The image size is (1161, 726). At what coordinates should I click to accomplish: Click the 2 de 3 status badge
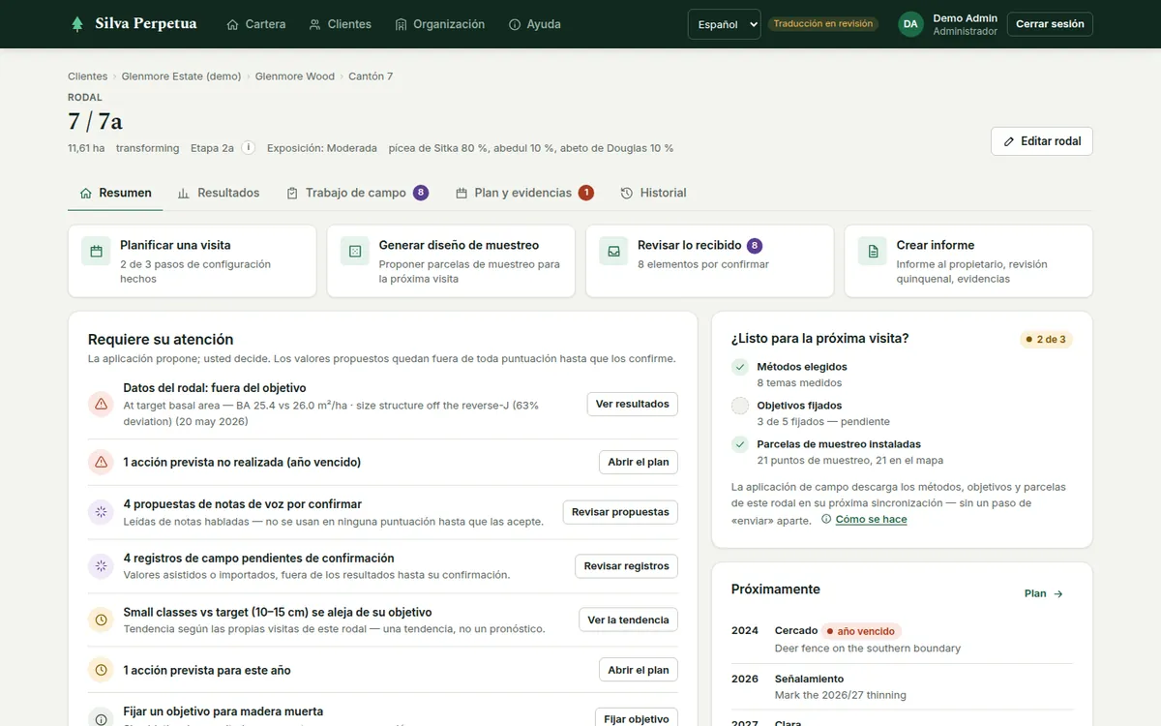click(x=1047, y=340)
